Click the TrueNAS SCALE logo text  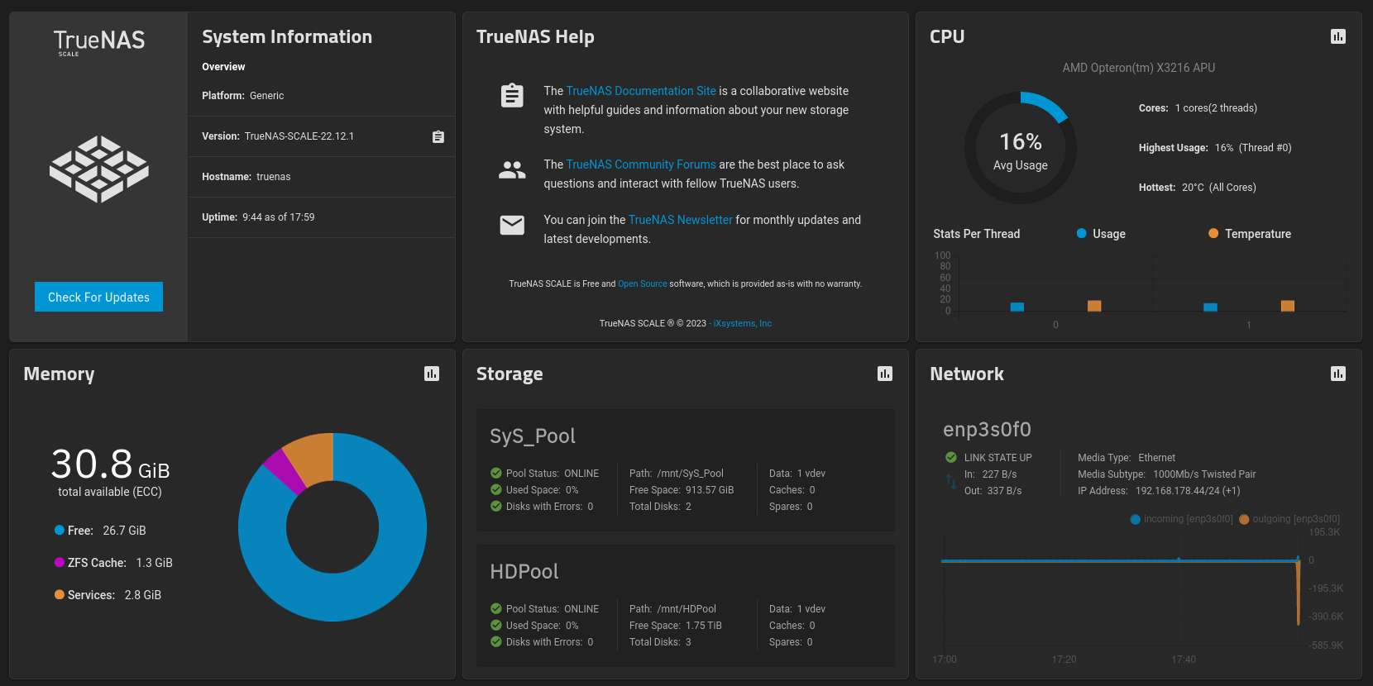click(98, 42)
